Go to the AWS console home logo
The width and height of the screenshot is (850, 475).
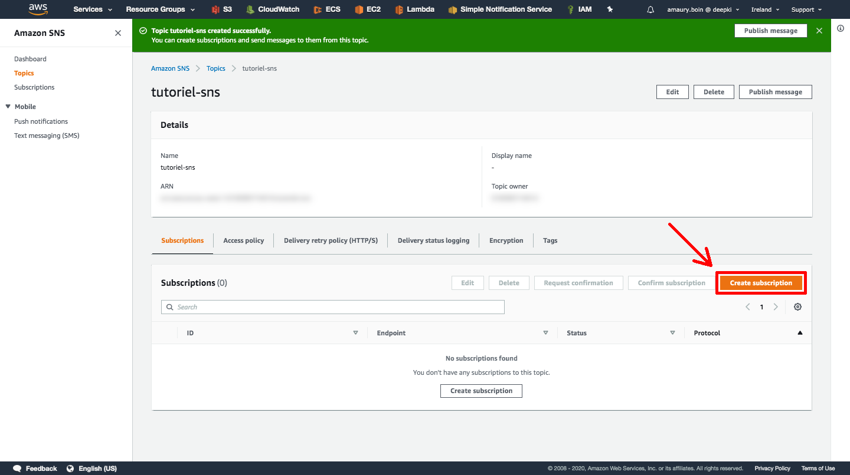pos(38,9)
